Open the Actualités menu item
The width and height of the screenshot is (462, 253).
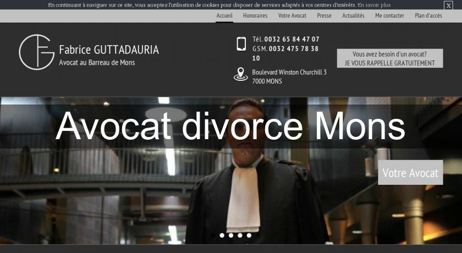353,15
